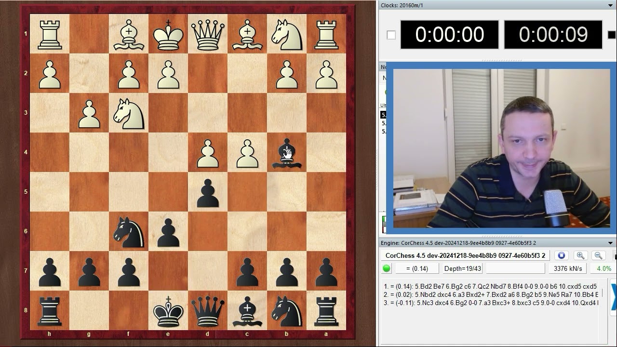Select the black pawn on b7

point(287,271)
